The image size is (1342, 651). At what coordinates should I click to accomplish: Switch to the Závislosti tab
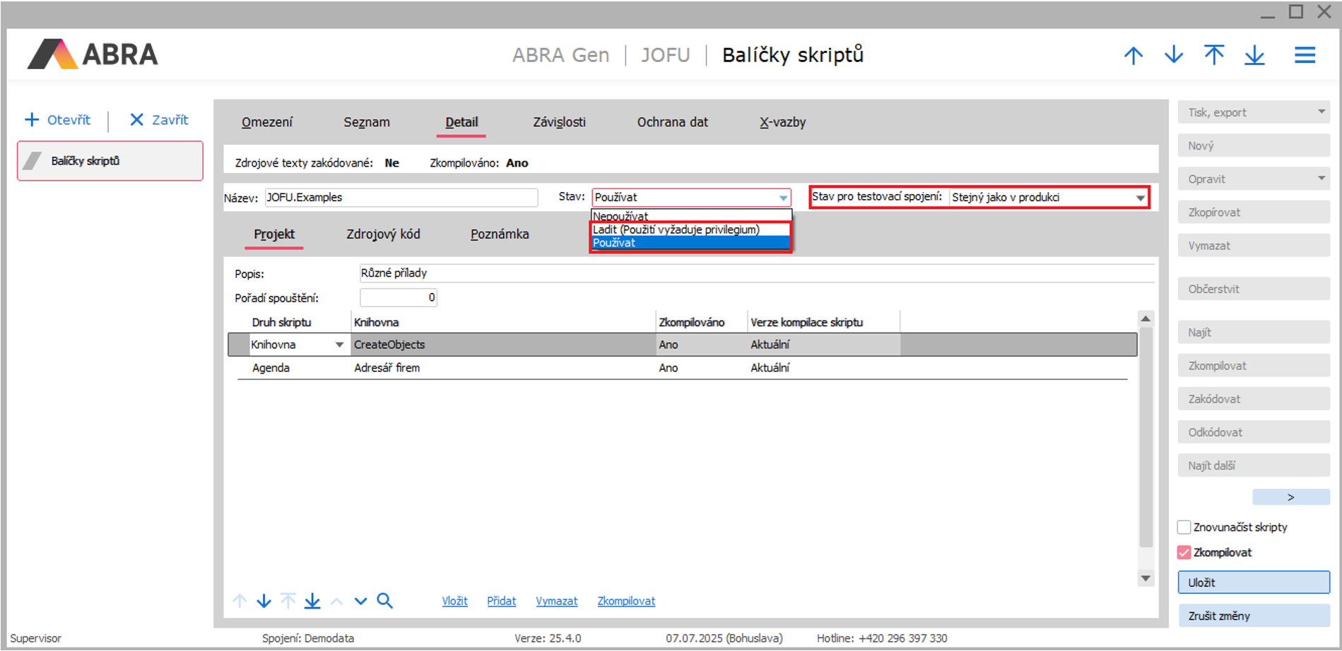pyautogui.click(x=559, y=122)
